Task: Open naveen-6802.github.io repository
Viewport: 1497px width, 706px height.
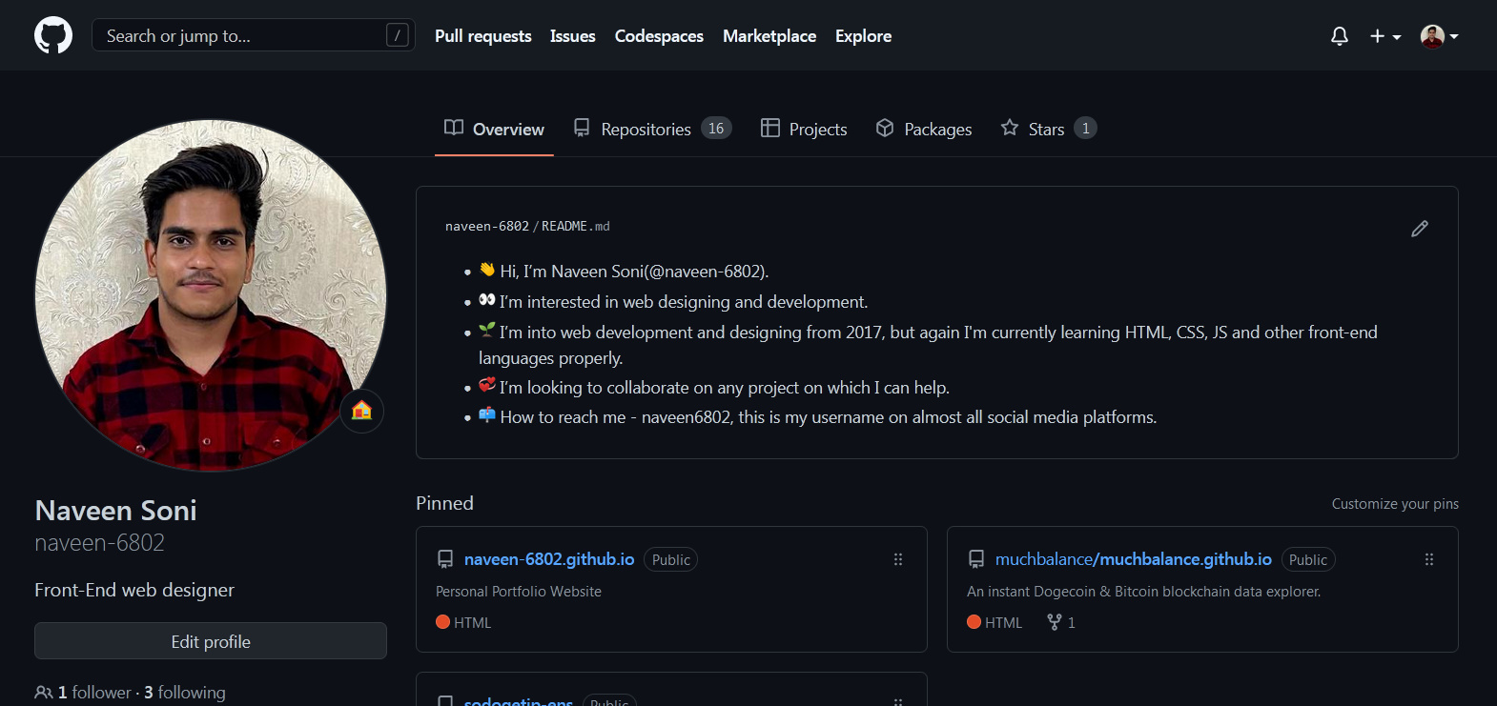Action: (x=549, y=559)
